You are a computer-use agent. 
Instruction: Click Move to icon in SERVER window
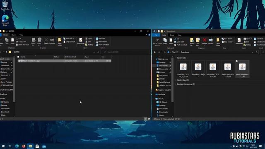[x=34, y=42]
